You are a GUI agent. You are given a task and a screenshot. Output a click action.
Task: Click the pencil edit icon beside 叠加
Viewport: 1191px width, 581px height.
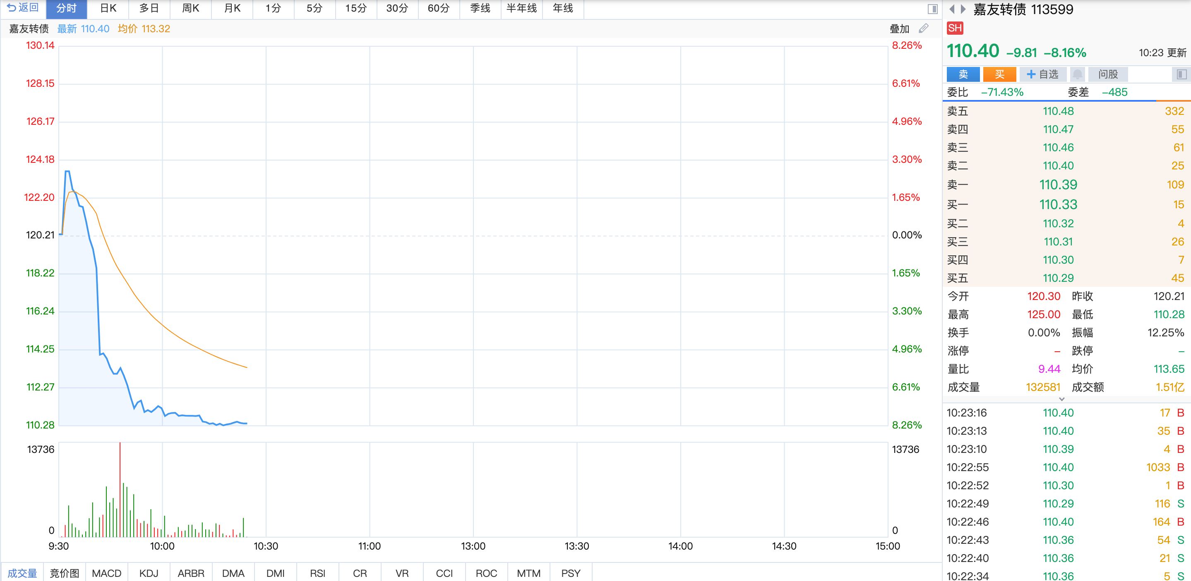924,29
